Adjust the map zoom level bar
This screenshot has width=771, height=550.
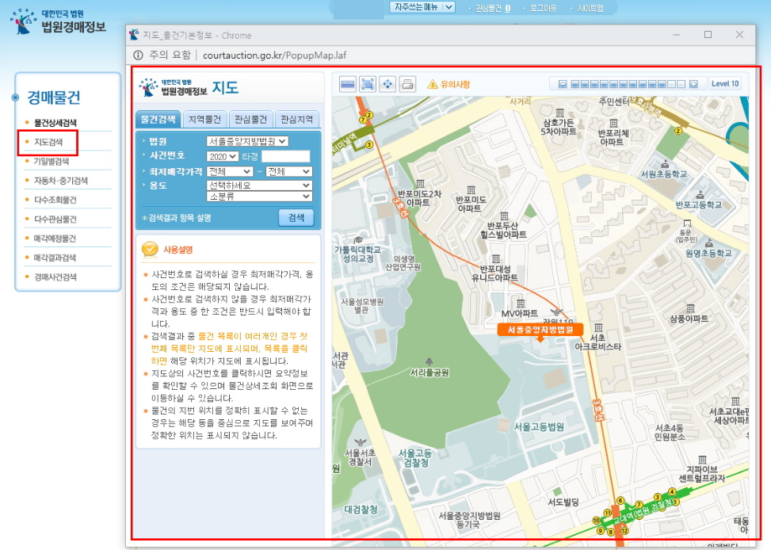[x=628, y=84]
